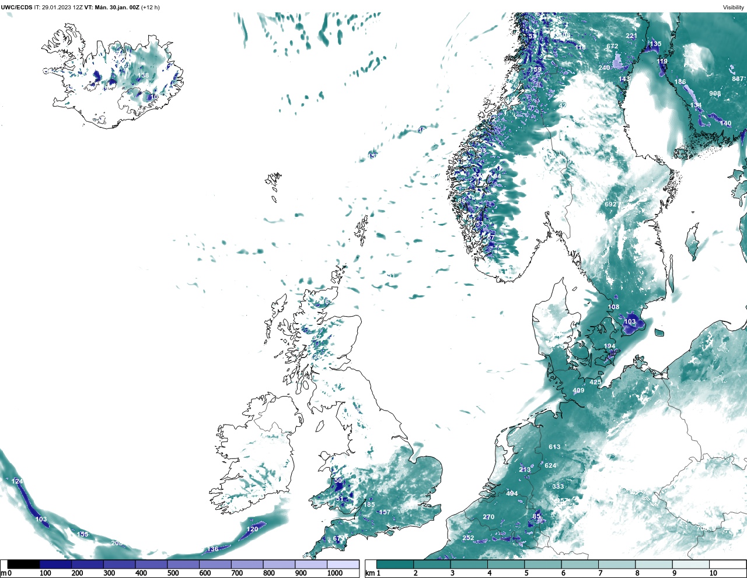Screen dimensions: 747x578
Task: Click the '124' value on the Atlantic fog band
Action: 18,481
